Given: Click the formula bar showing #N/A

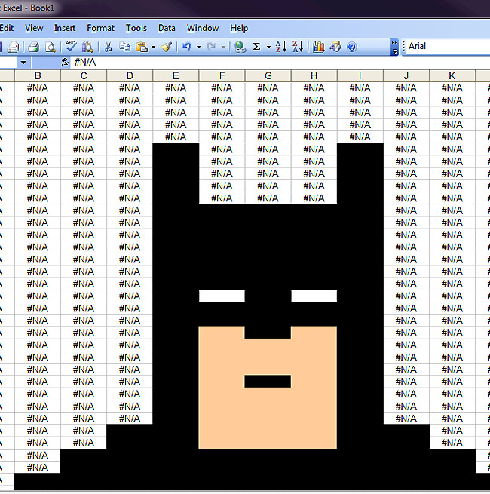Looking at the screenshot, I should (280, 63).
